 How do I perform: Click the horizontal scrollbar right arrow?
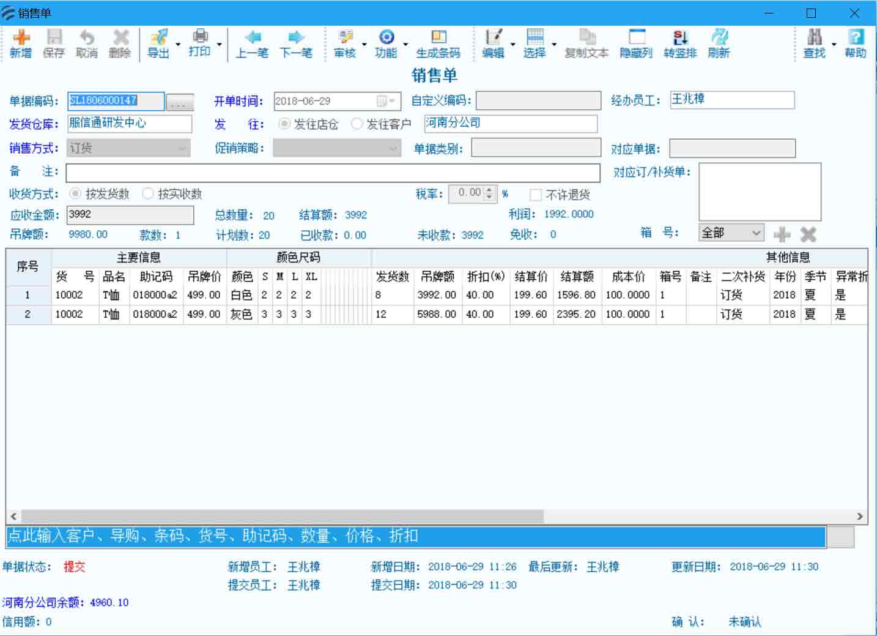[860, 516]
